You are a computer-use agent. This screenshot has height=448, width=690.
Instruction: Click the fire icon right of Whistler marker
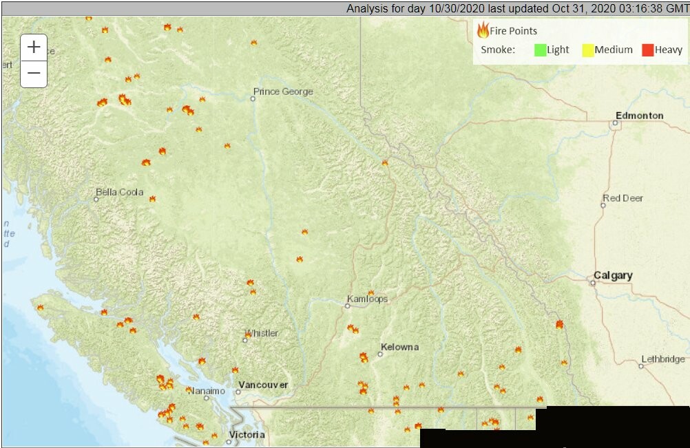click(x=248, y=334)
